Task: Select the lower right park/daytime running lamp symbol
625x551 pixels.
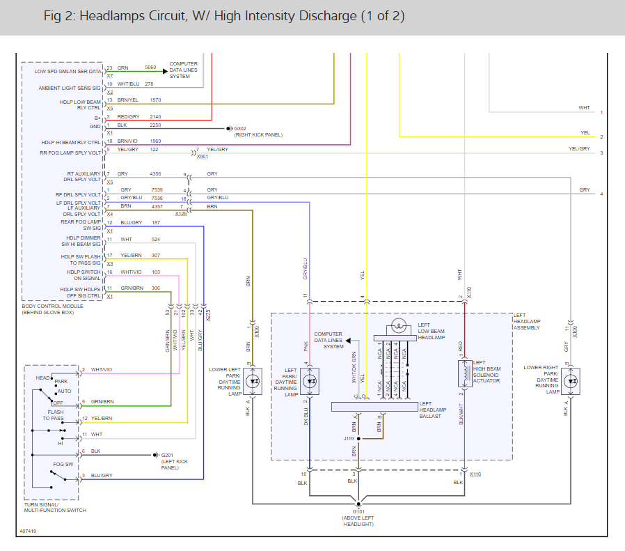Action: (x=571, y=381)
